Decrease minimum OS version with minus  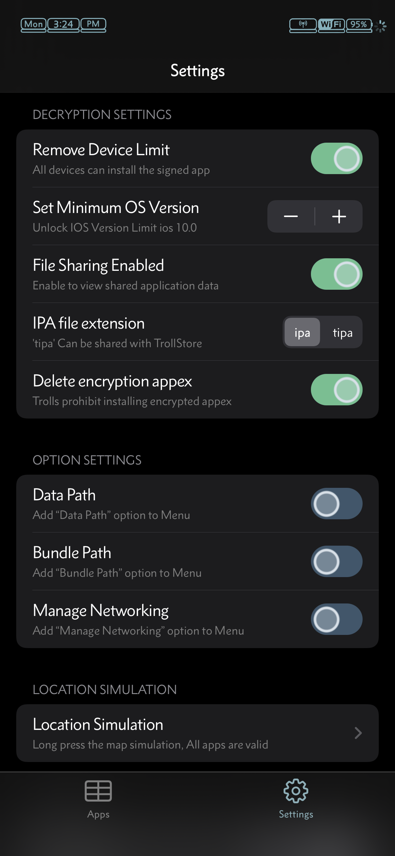click(291, 216)
